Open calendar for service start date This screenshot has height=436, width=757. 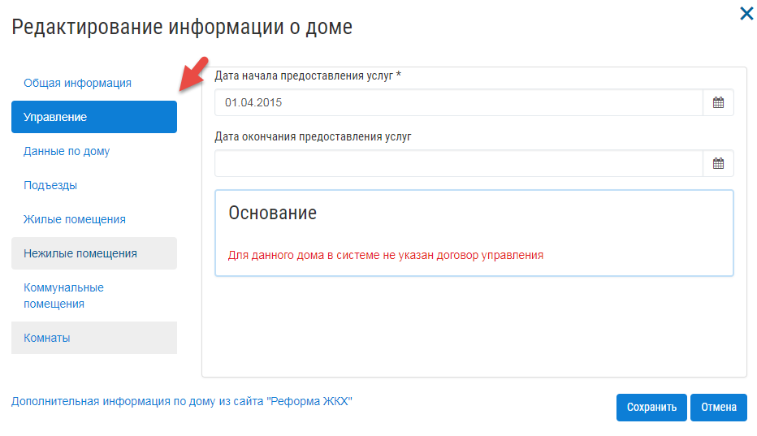click(718, 102)
